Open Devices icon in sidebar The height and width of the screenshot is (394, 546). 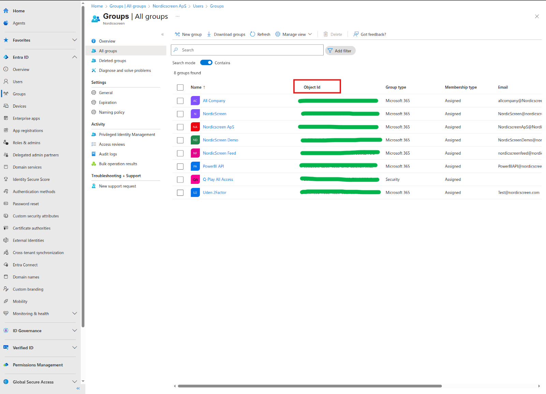tap(6, 106)
